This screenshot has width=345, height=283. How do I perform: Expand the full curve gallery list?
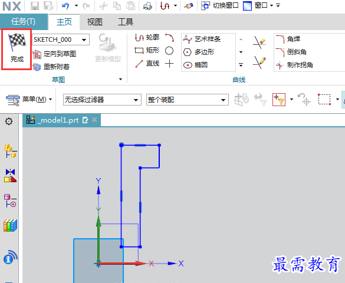[241, 65]
